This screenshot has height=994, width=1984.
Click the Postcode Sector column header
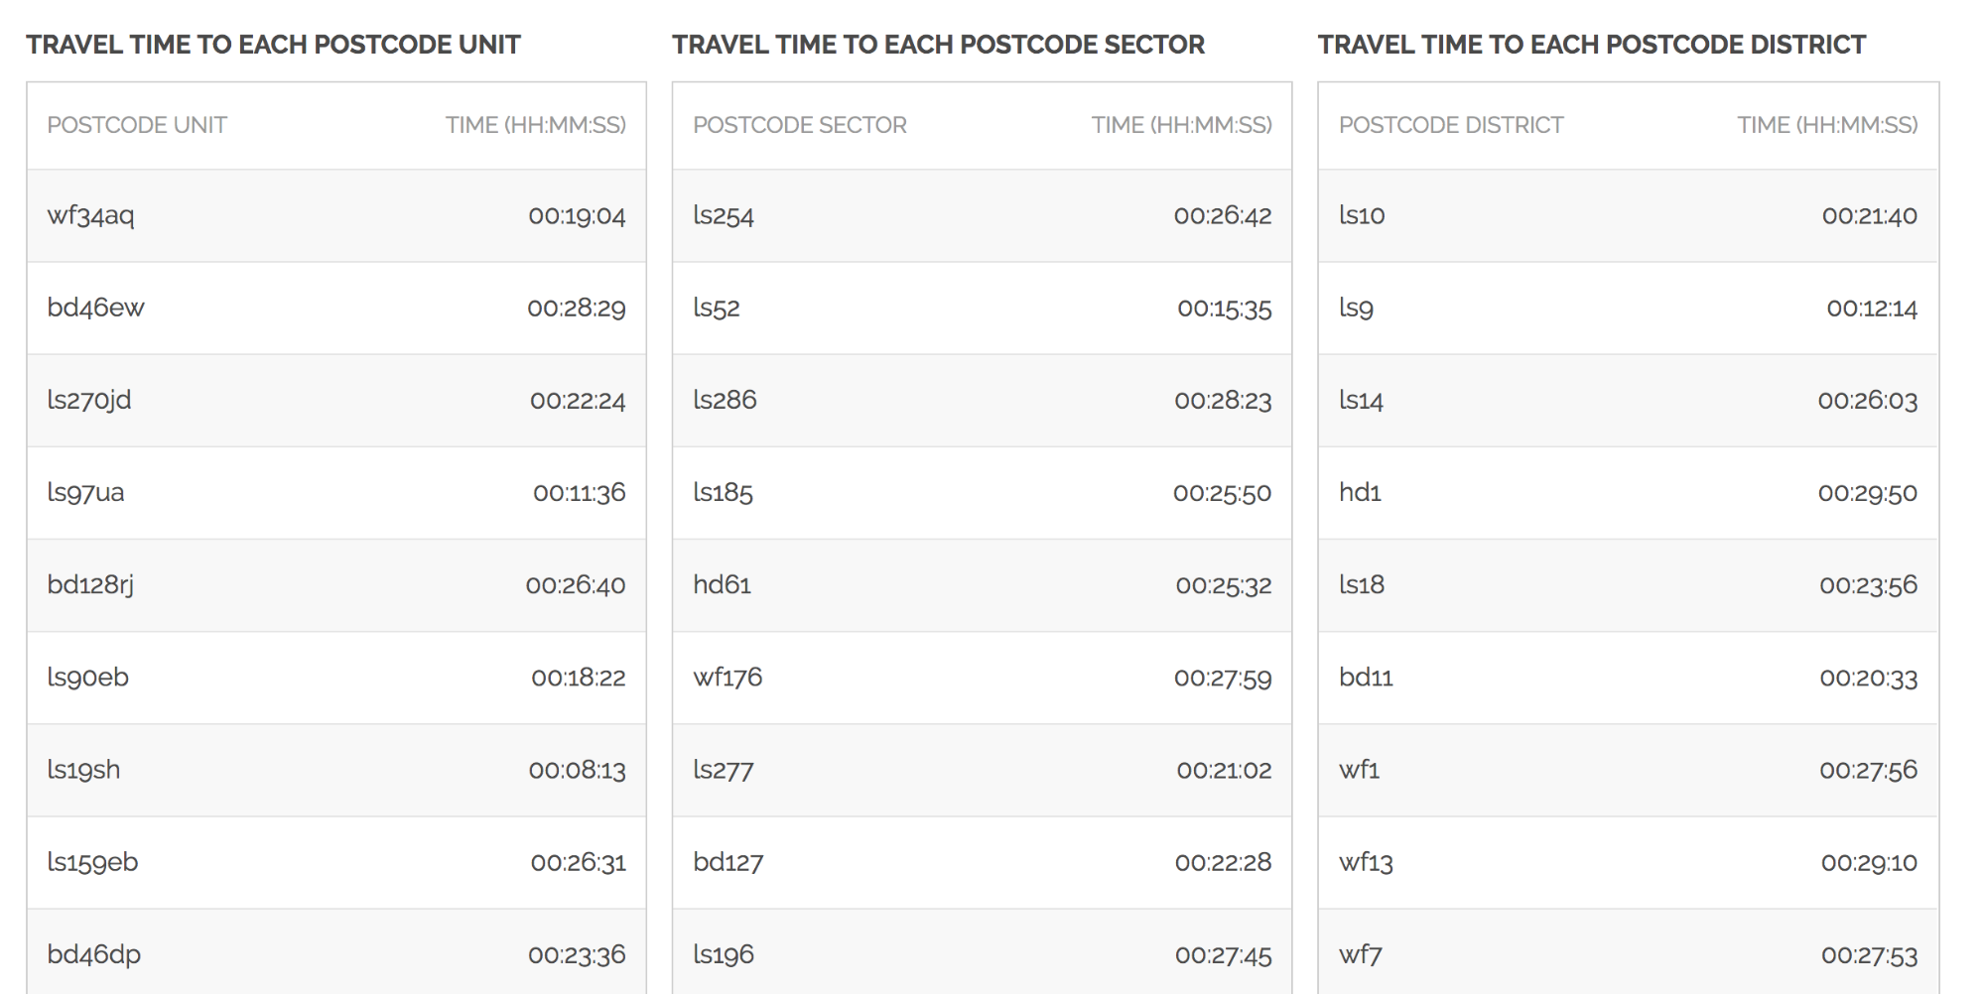(x=799, y=125)
